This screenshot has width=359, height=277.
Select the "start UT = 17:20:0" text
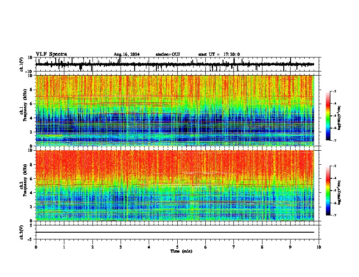tap(219, 54)
